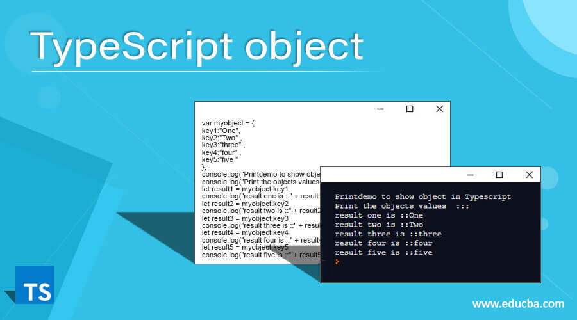
Task: Click the console.log "Printdemo to show" line
Action: pos(261,175)
